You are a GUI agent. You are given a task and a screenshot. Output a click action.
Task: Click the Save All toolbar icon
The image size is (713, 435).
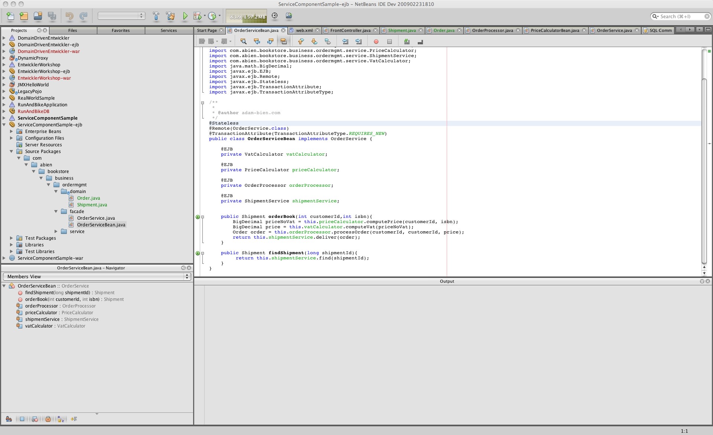pyautogui.click(x=52, y=16)
